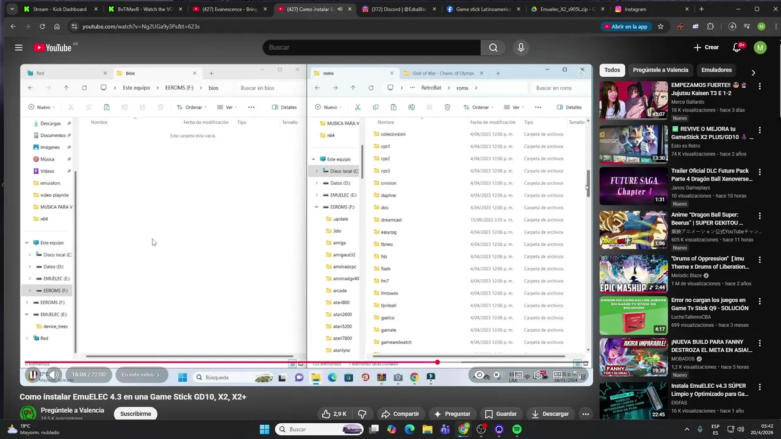The image size is (781, 439).
Task: Open a new browser tab with plus
Action: [x=701, y=9]
